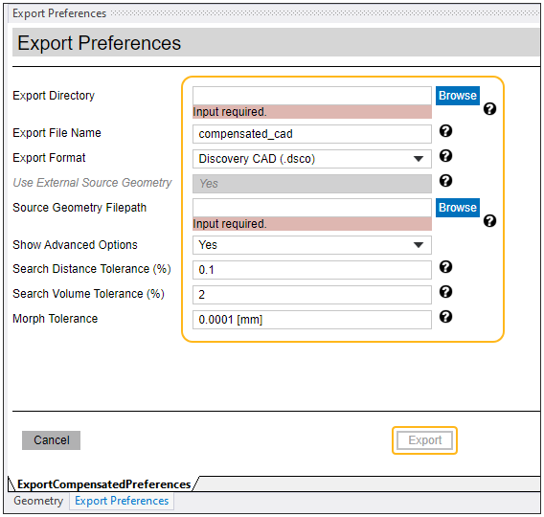Edit the Search Volume Tolerance value
544x517 pixels.
(312, 295)
